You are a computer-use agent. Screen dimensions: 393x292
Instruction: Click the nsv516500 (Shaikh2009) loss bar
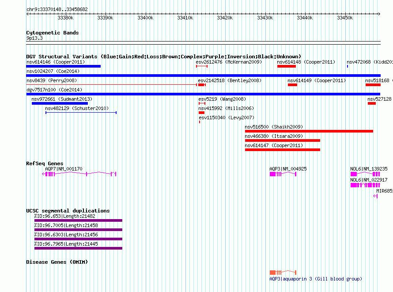pos(309,131)
